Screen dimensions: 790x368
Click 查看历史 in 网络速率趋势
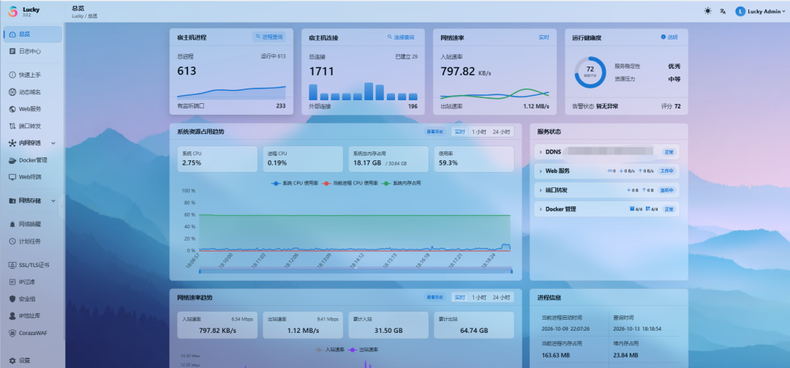pyautogui.click(x=434, y=298)
